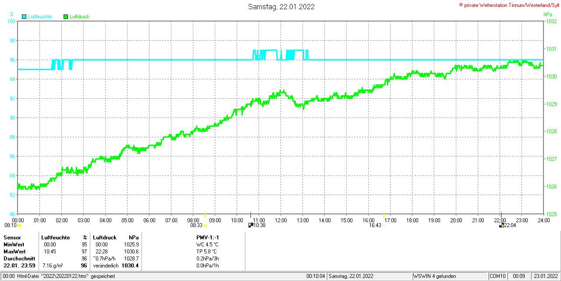Click the MaxWert row label
The height and width of the screenshot is (281, 561).
click(x=15, y=251)
